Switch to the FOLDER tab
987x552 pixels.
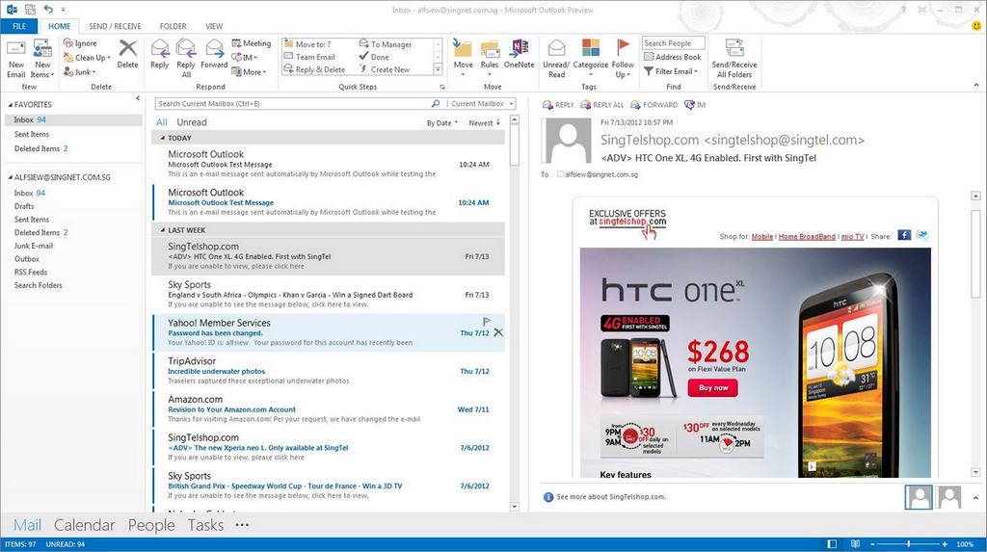tap(173, 26)
